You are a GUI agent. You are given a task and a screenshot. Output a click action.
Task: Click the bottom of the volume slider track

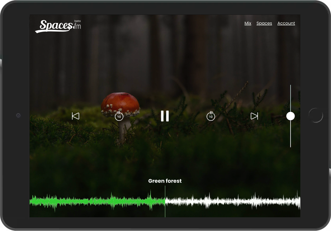[x=290, y=146]
